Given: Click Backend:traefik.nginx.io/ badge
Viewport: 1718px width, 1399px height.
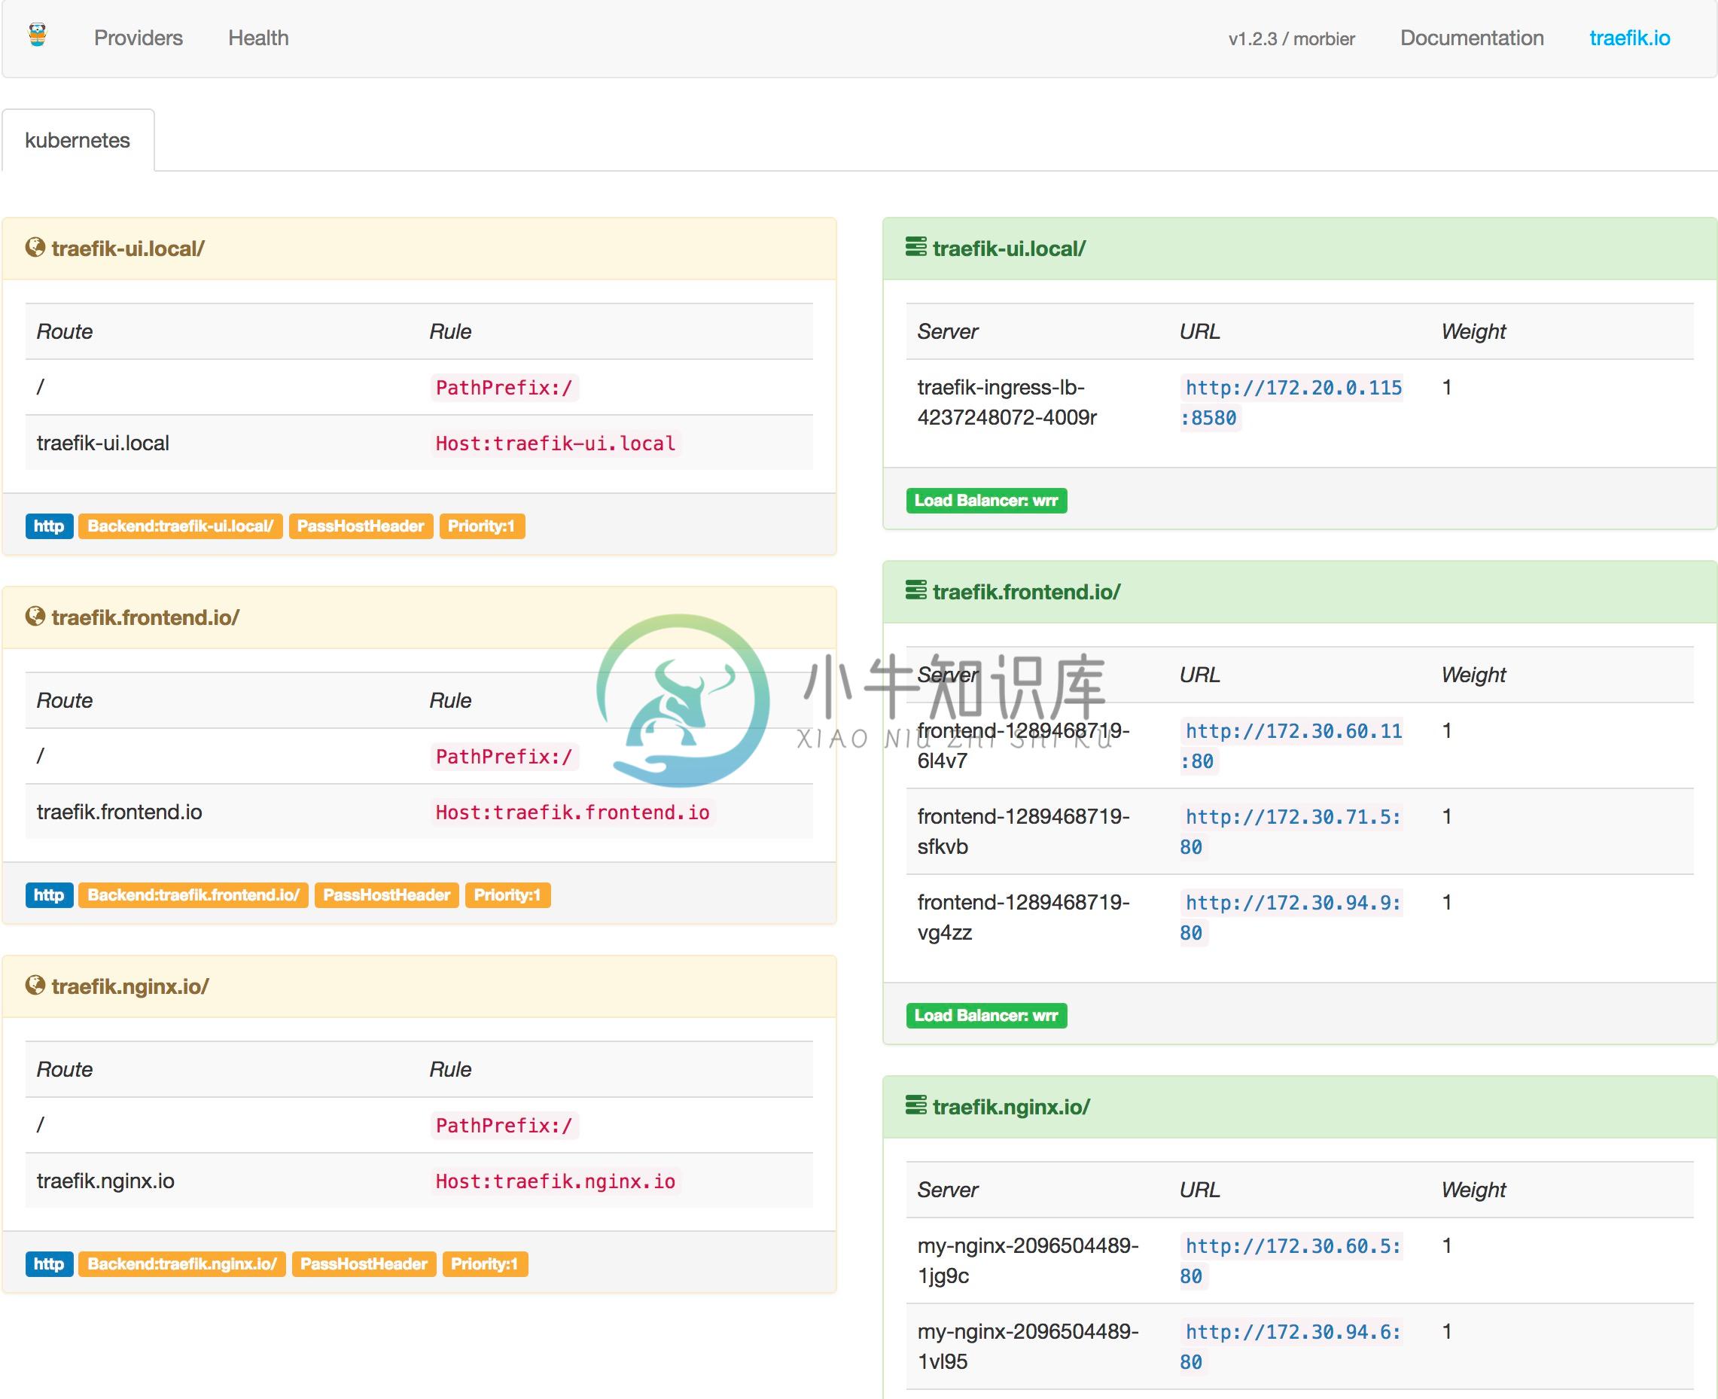Looking at the screenshot, I should pyautogui.click(x=182, y=1263).
